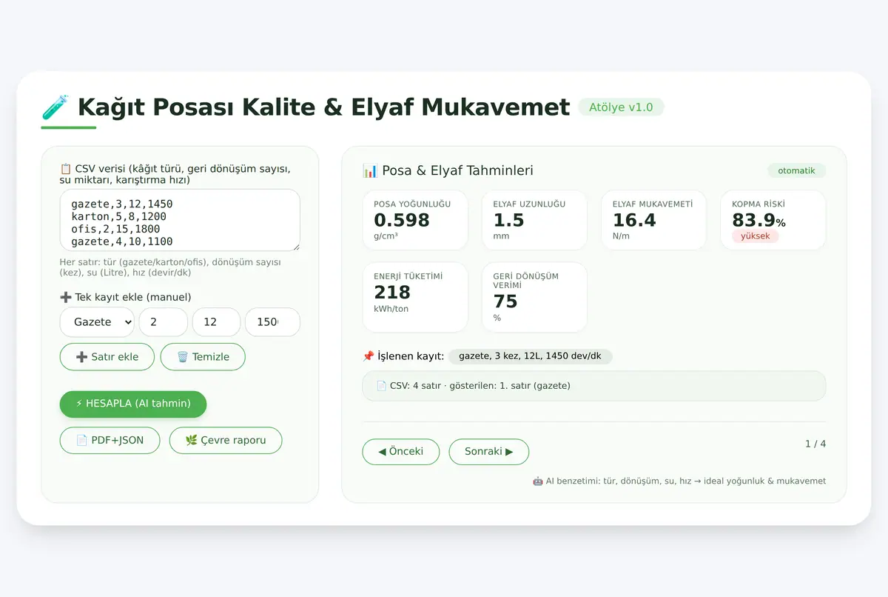888x597 pixels.
Task: Click the 1 / 4 page counter
Action: 815,444
